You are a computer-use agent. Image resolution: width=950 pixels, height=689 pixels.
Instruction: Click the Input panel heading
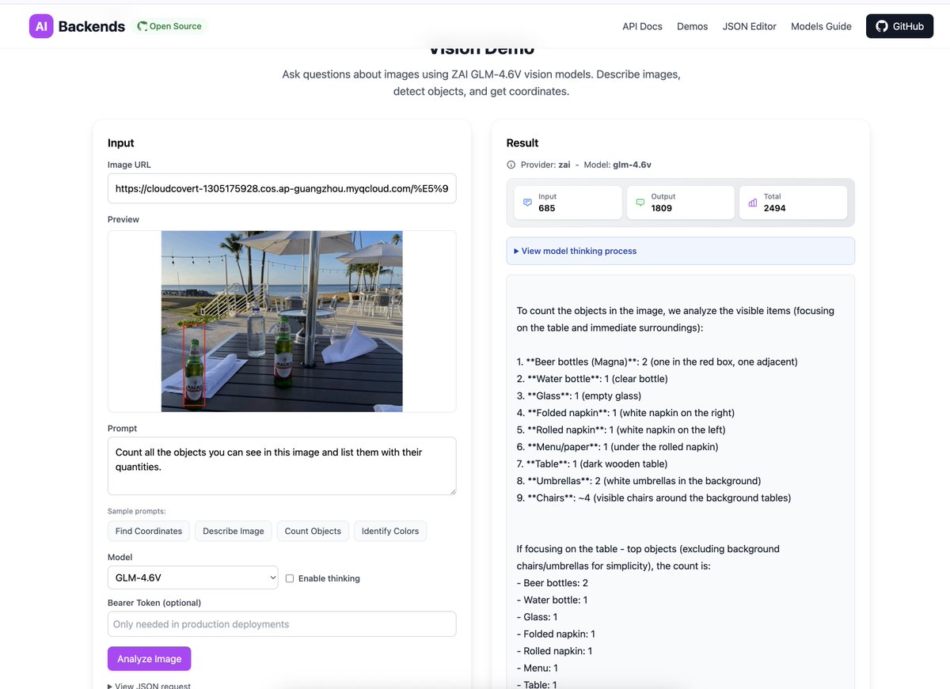(x=121, y=143)
